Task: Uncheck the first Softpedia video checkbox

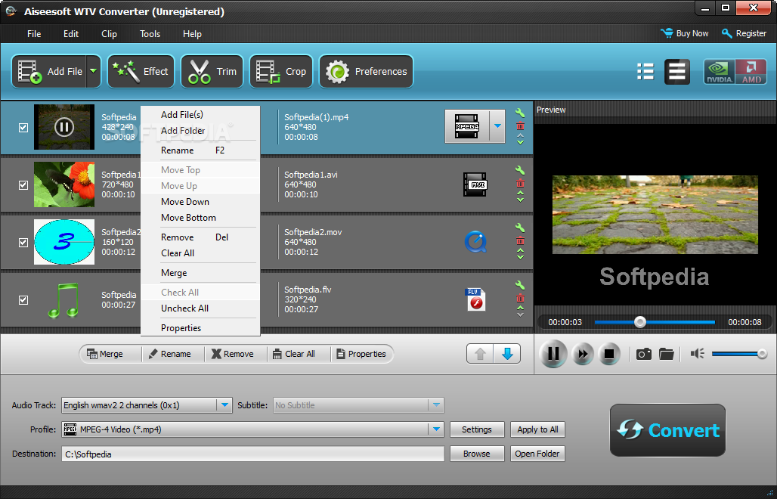Action: (23, 127)
